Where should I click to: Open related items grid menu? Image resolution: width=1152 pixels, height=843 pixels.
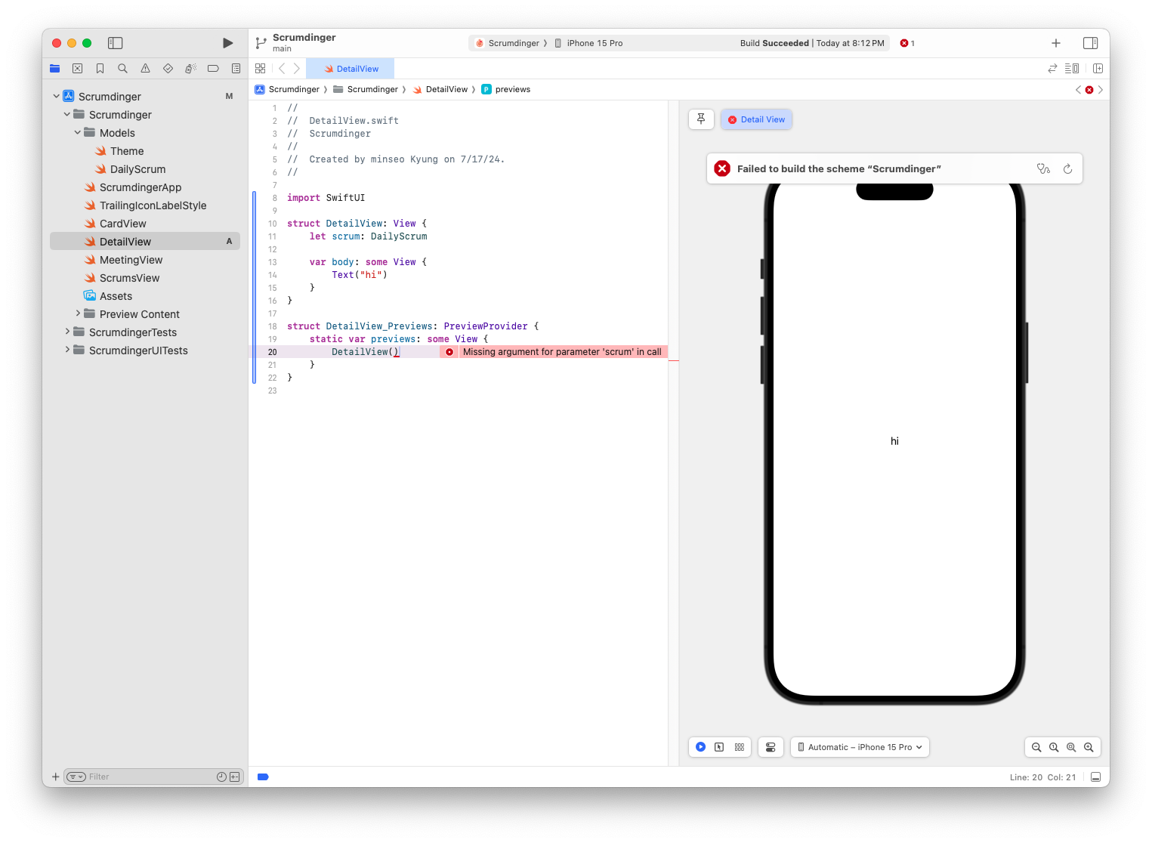[x=261, y=68]
